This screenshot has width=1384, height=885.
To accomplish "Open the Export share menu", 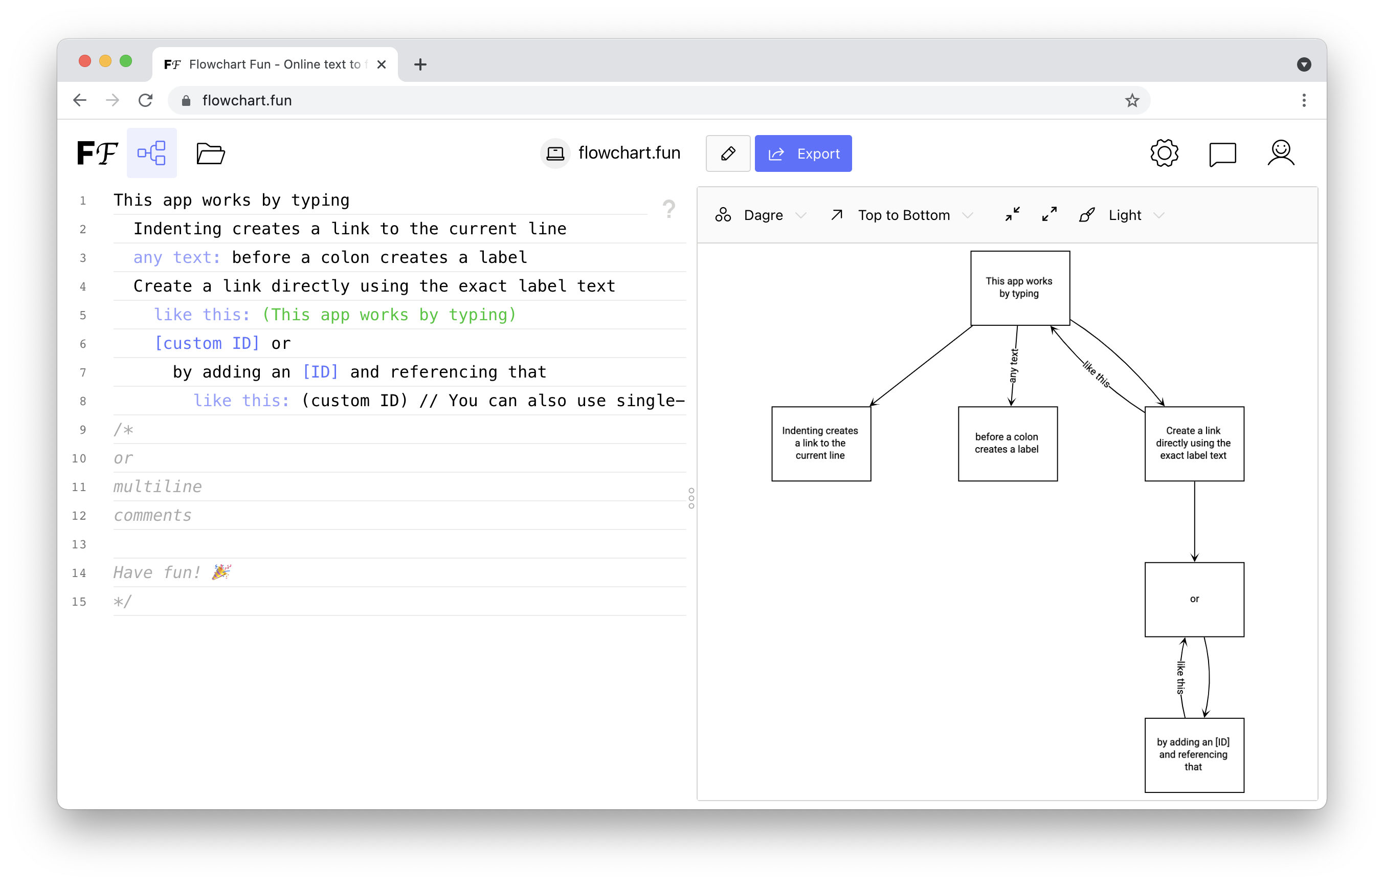I will [804, 153].
